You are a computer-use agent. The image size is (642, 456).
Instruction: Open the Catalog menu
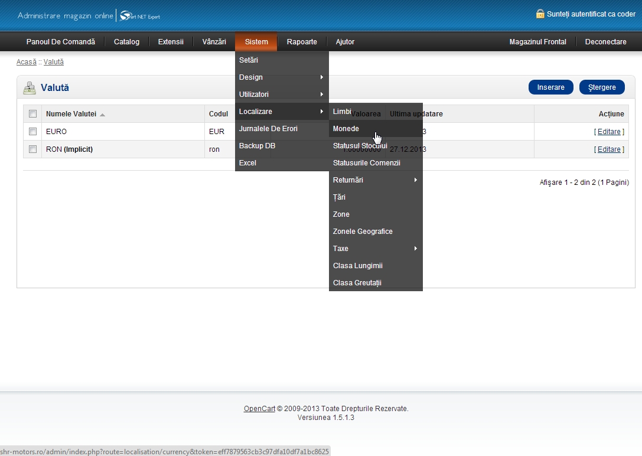pos(126,42)
